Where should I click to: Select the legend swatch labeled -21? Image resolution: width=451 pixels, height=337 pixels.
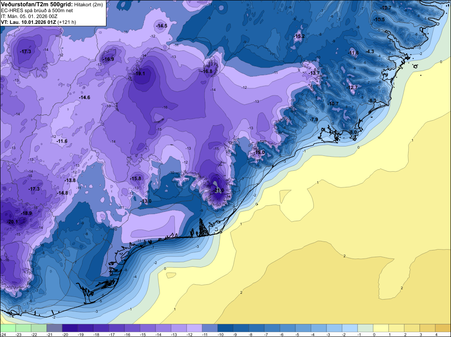point(55,328)
